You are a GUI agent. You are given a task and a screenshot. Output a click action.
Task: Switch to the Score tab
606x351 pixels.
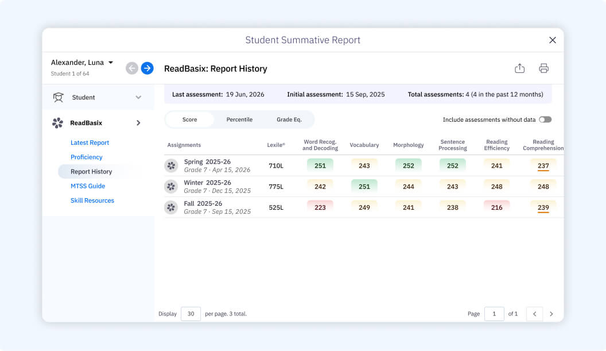[190, 119]
